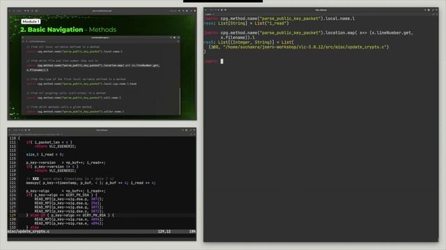The height and width of the screenshot is (250, 446).
Task: Click line number 110 in the editor gutter
Action: [13, 138]
